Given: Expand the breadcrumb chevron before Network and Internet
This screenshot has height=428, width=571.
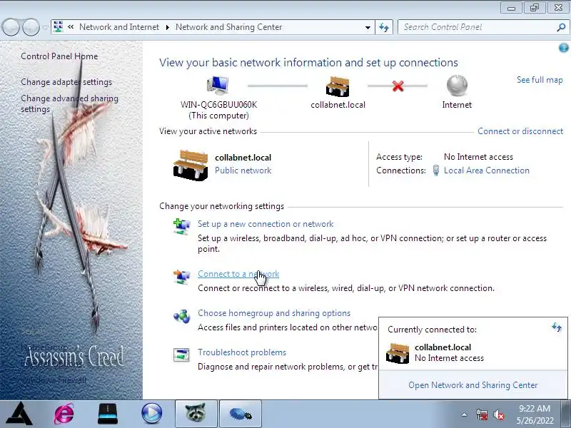Looking at the screenshot, I should tap(71, 27).
